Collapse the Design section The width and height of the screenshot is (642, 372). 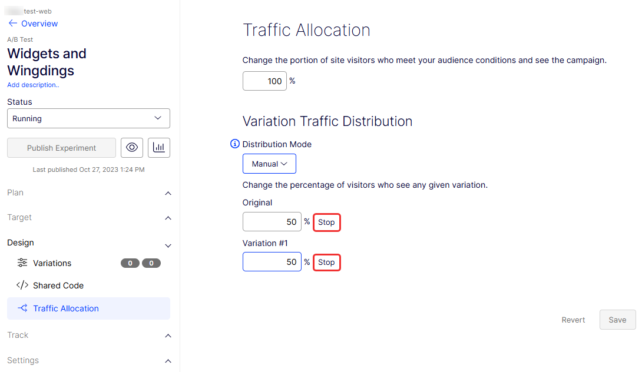pyautogui.click(x=168, y=245)
